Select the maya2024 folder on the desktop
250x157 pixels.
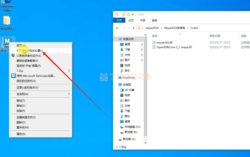[7, 23]
